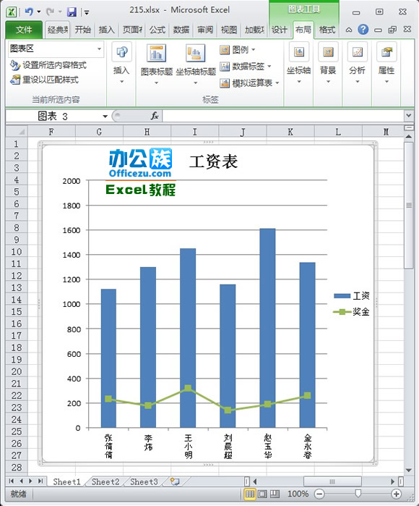Select column header H
Viewport: 419px width, 506px height.
click(147, 132)
